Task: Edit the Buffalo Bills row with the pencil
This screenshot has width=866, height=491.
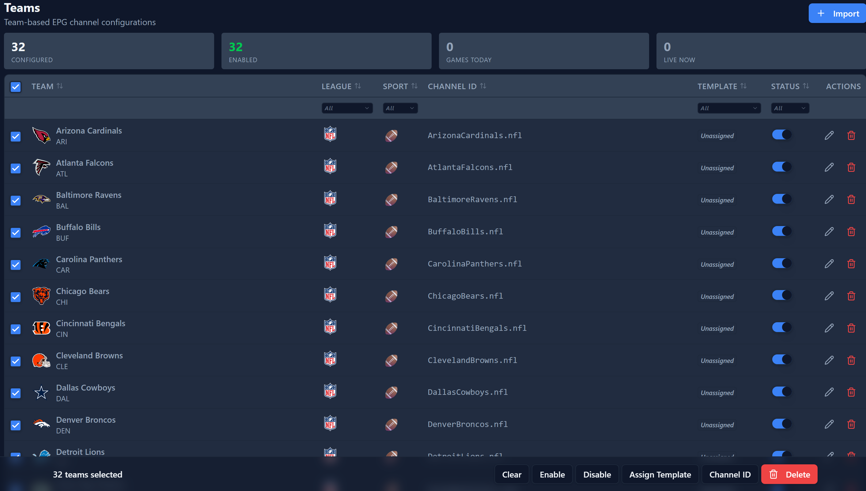Action: point(829,232)
